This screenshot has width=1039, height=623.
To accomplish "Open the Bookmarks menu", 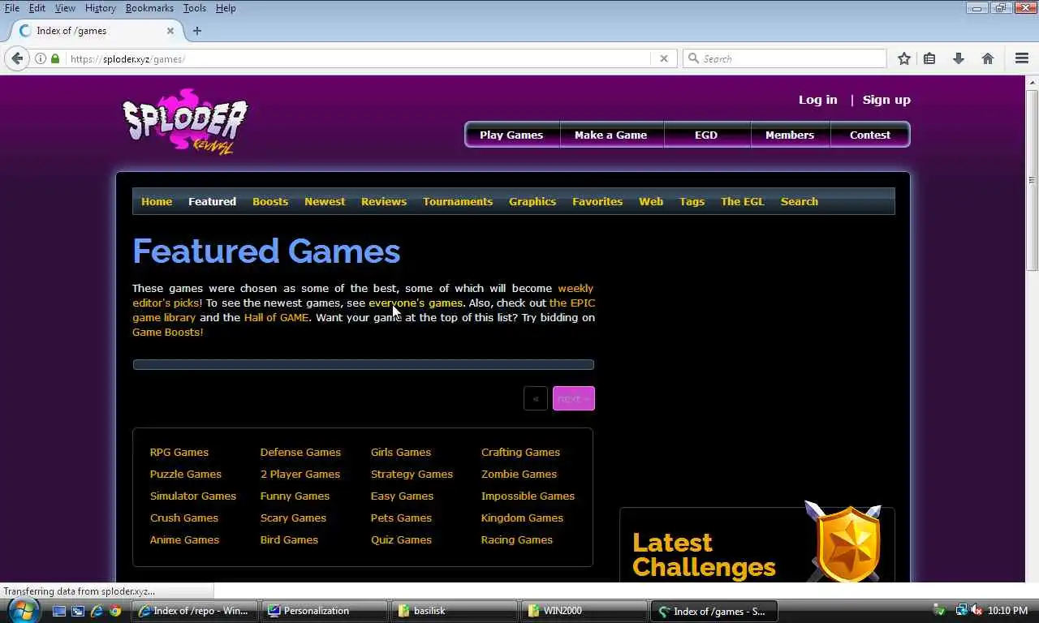I will [149, 8].
